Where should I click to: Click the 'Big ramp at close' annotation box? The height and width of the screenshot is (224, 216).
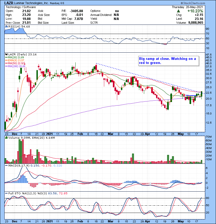click(x=168, y=61)
